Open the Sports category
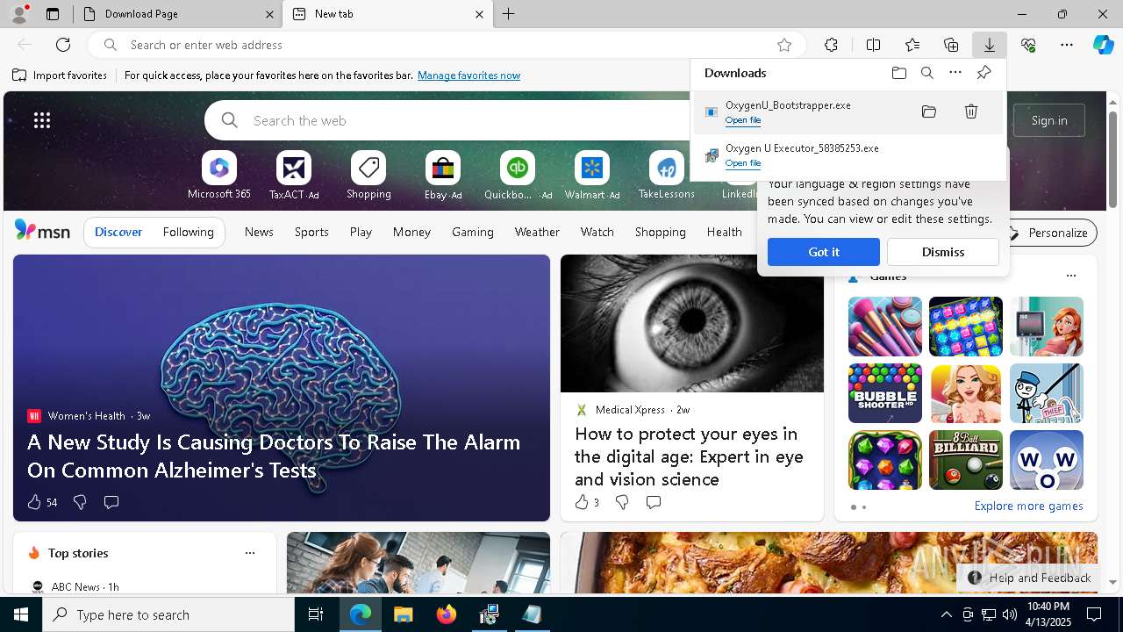This screenshot has width=1123, height=632. click(311, 232)
